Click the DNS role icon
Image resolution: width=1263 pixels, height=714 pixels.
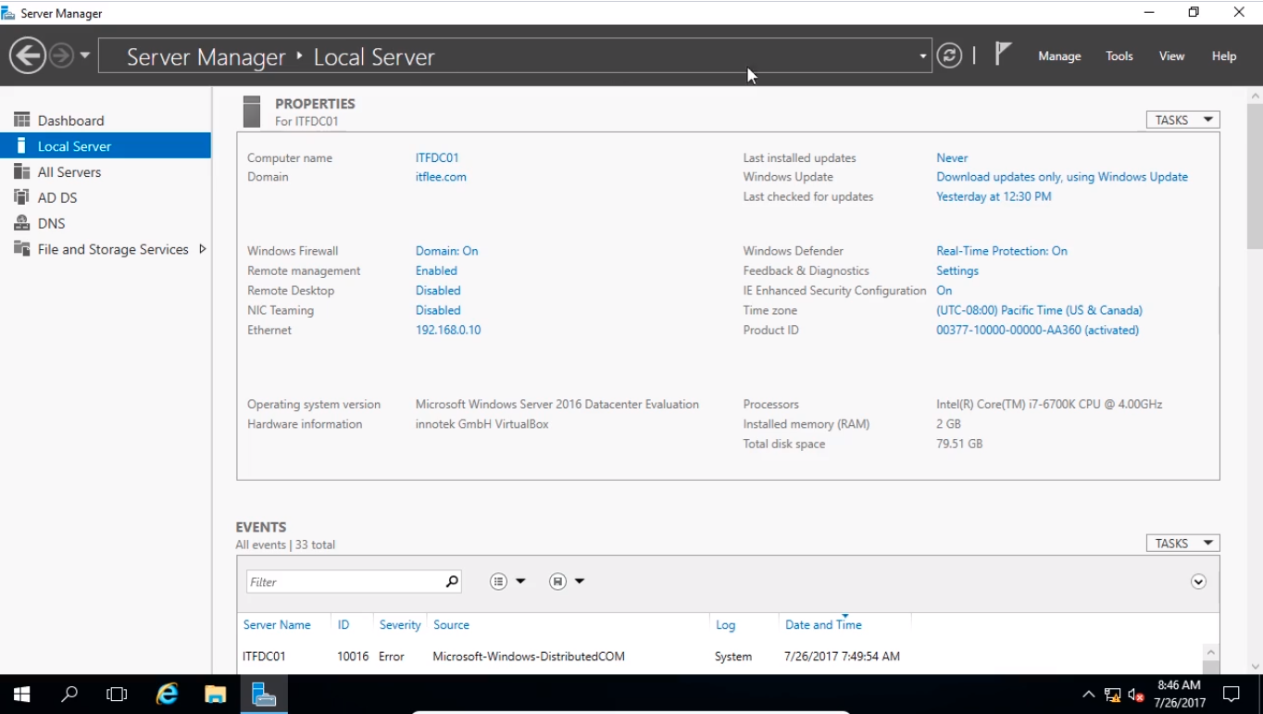click(21, 223)
